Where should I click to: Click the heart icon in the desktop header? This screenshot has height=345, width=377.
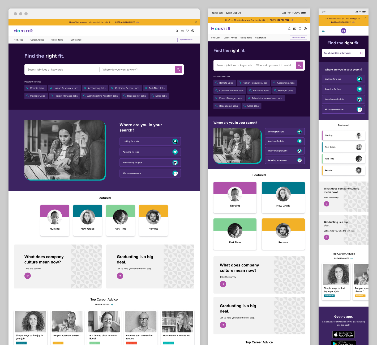point(187,31)
